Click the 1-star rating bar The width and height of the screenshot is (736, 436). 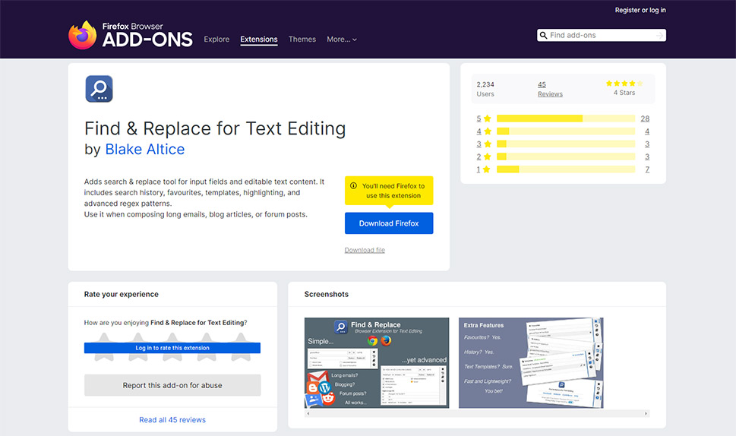(566, 169)
